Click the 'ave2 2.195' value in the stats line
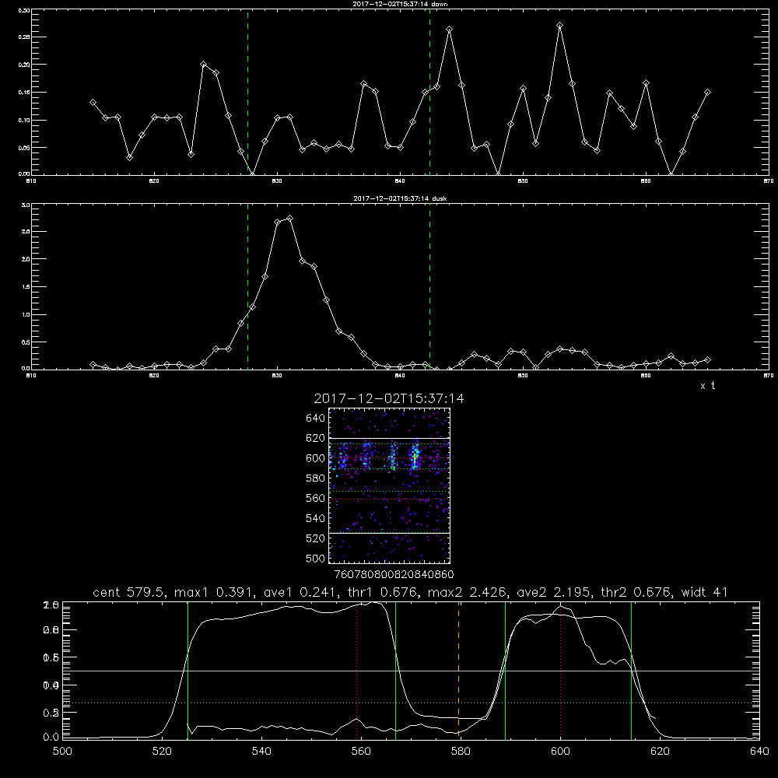 coord(555,592)
